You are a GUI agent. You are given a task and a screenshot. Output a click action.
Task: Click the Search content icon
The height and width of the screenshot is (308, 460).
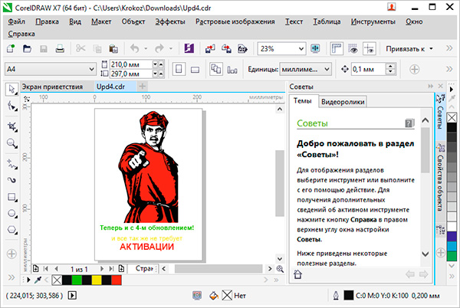pos(189,48)
